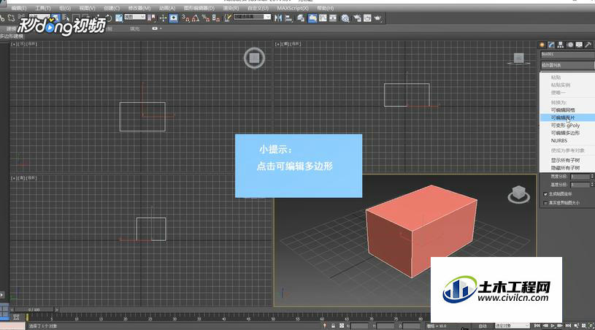Image resolution: width=595 pixels, height=330 pixels.
Task: Open the 渲染(R) menu
Action: tap(231, 8)
